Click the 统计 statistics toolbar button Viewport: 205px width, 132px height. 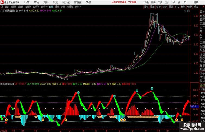(x=165, y=7)
